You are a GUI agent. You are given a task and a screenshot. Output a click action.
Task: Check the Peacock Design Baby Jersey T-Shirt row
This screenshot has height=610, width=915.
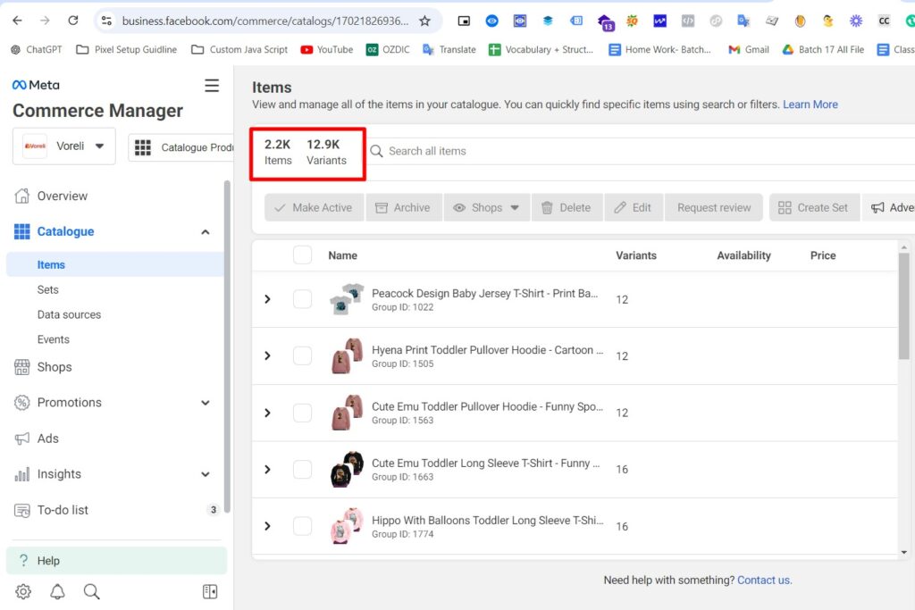(302, 299)
